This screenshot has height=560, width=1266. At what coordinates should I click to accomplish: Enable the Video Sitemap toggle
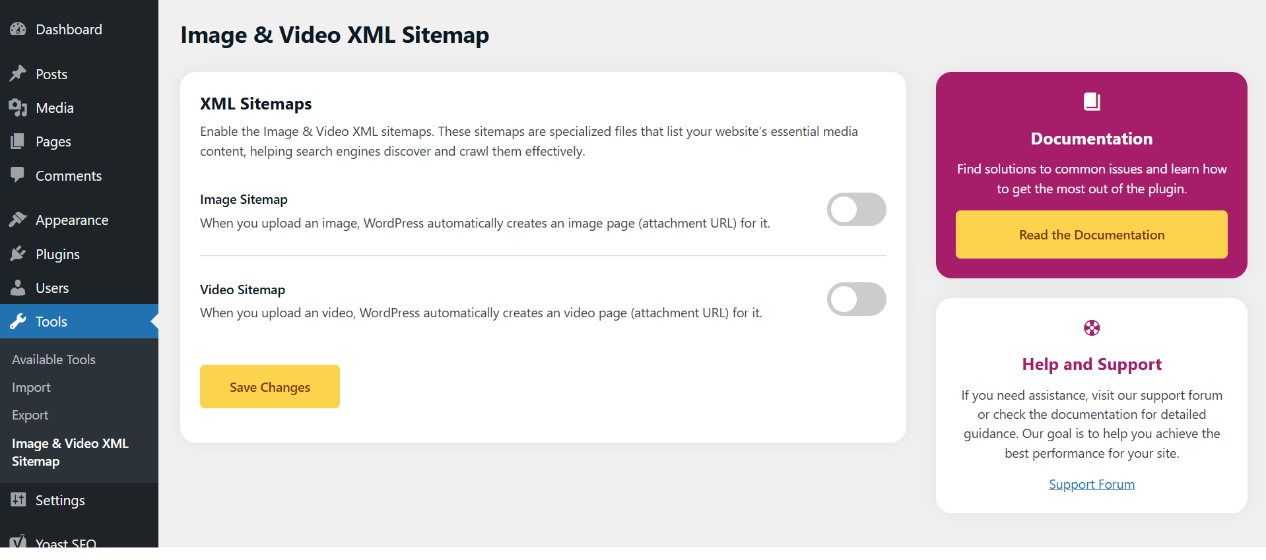point(856,299)
